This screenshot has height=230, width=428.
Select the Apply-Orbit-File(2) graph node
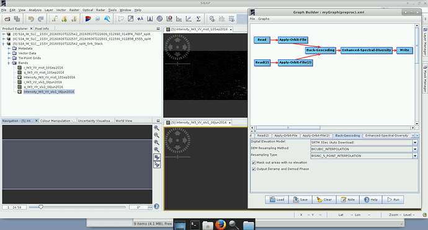pyautogui.click(x=295, y=62)
